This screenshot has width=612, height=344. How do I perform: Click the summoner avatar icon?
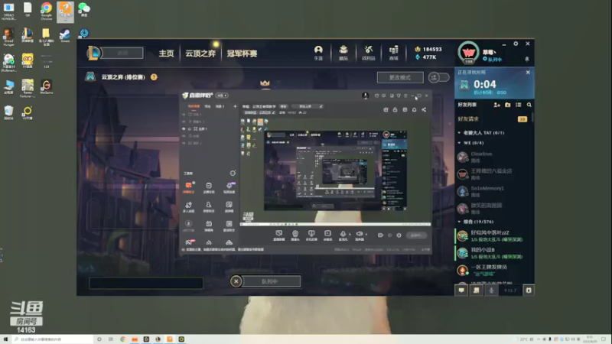(x=468, y=52)
